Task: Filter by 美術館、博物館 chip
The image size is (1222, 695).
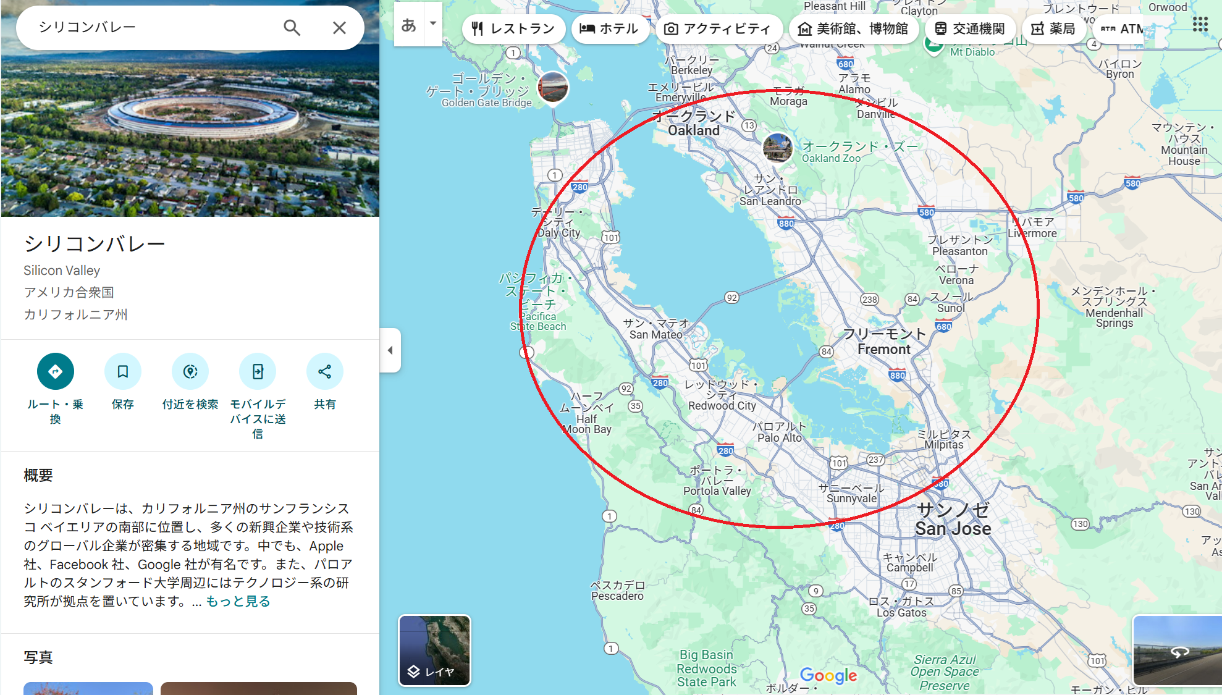Action: point(853,28)
